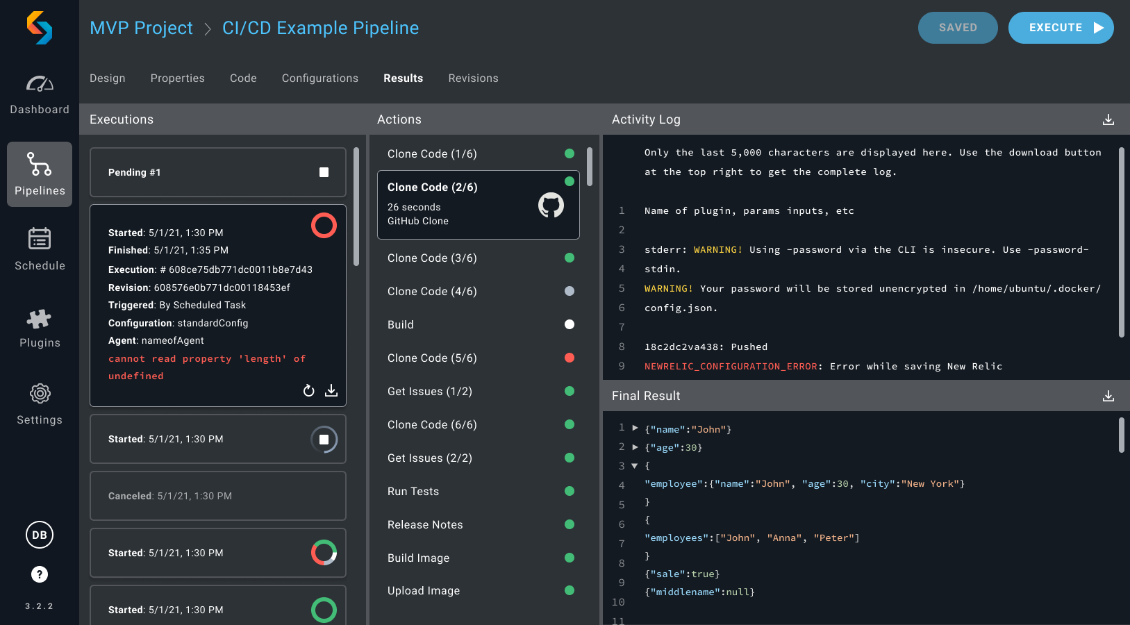Click the DB user avatar
1130x625 pixels.
(40, 535)
